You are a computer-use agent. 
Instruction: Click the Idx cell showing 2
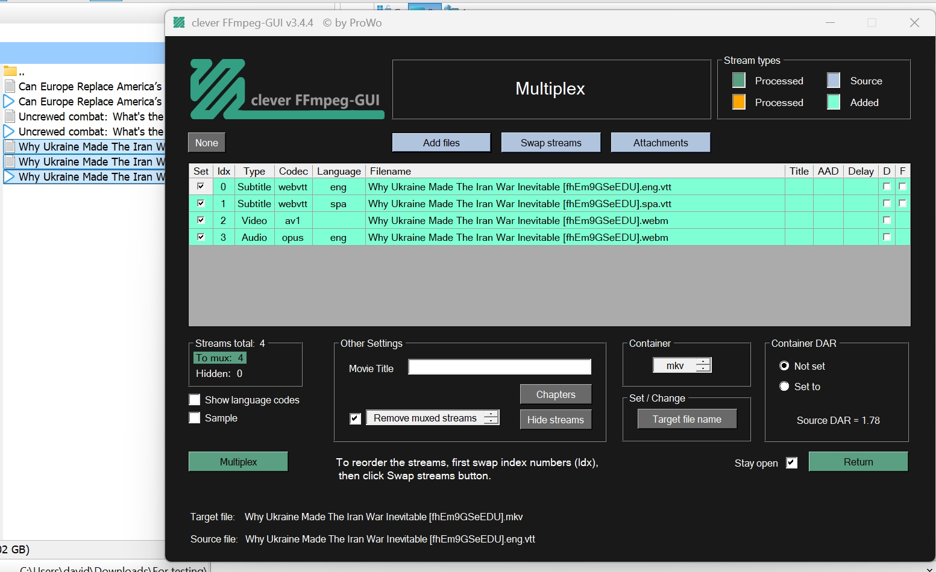pos(223,220)
